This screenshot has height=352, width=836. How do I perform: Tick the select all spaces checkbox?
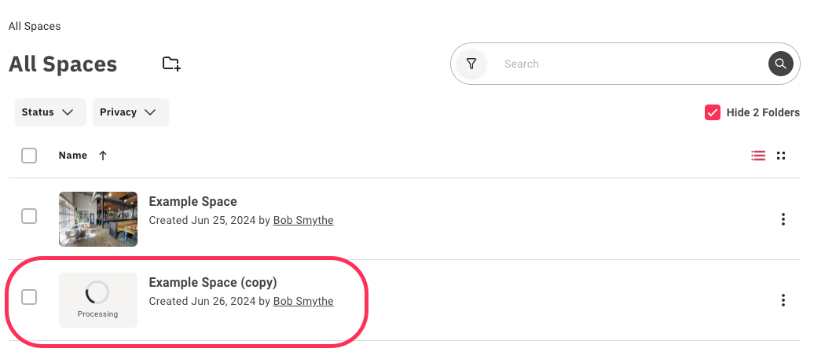coord(29,156)
